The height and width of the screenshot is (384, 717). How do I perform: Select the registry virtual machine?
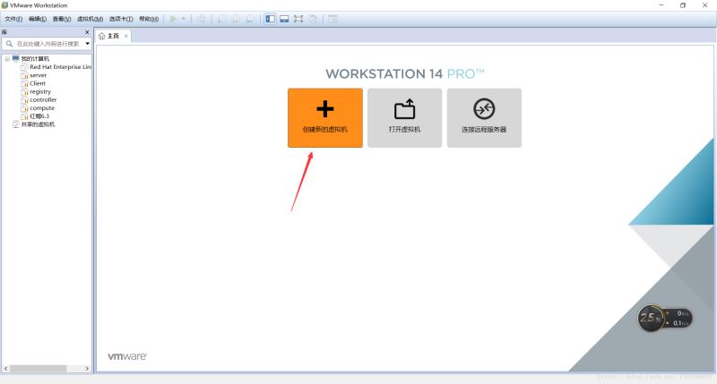[40, 92]
